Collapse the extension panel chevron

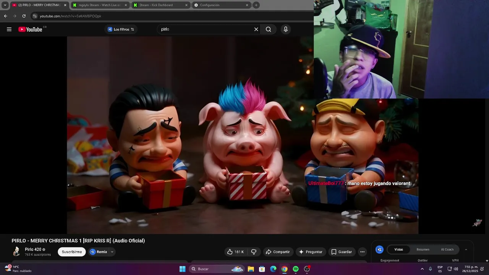click(x=466, y=249)
